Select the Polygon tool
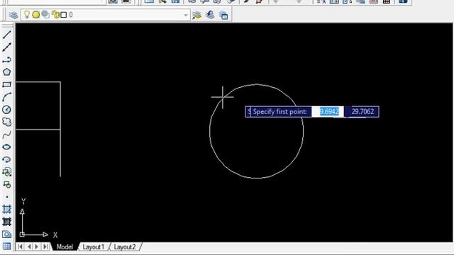 [x=6, y=72]
